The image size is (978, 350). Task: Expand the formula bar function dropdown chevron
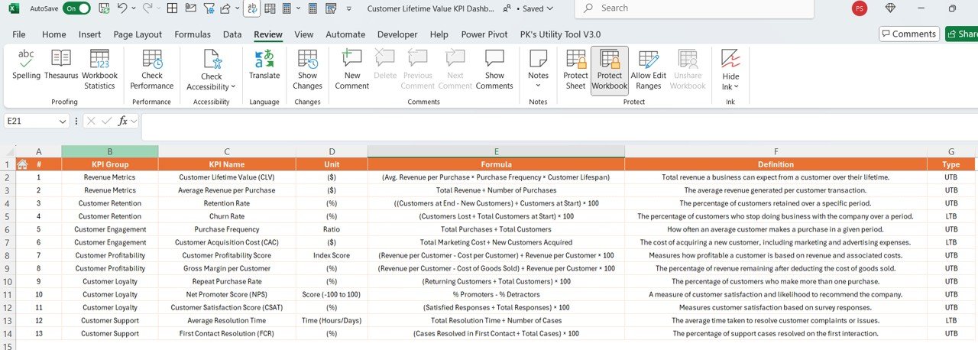[134, 121]
